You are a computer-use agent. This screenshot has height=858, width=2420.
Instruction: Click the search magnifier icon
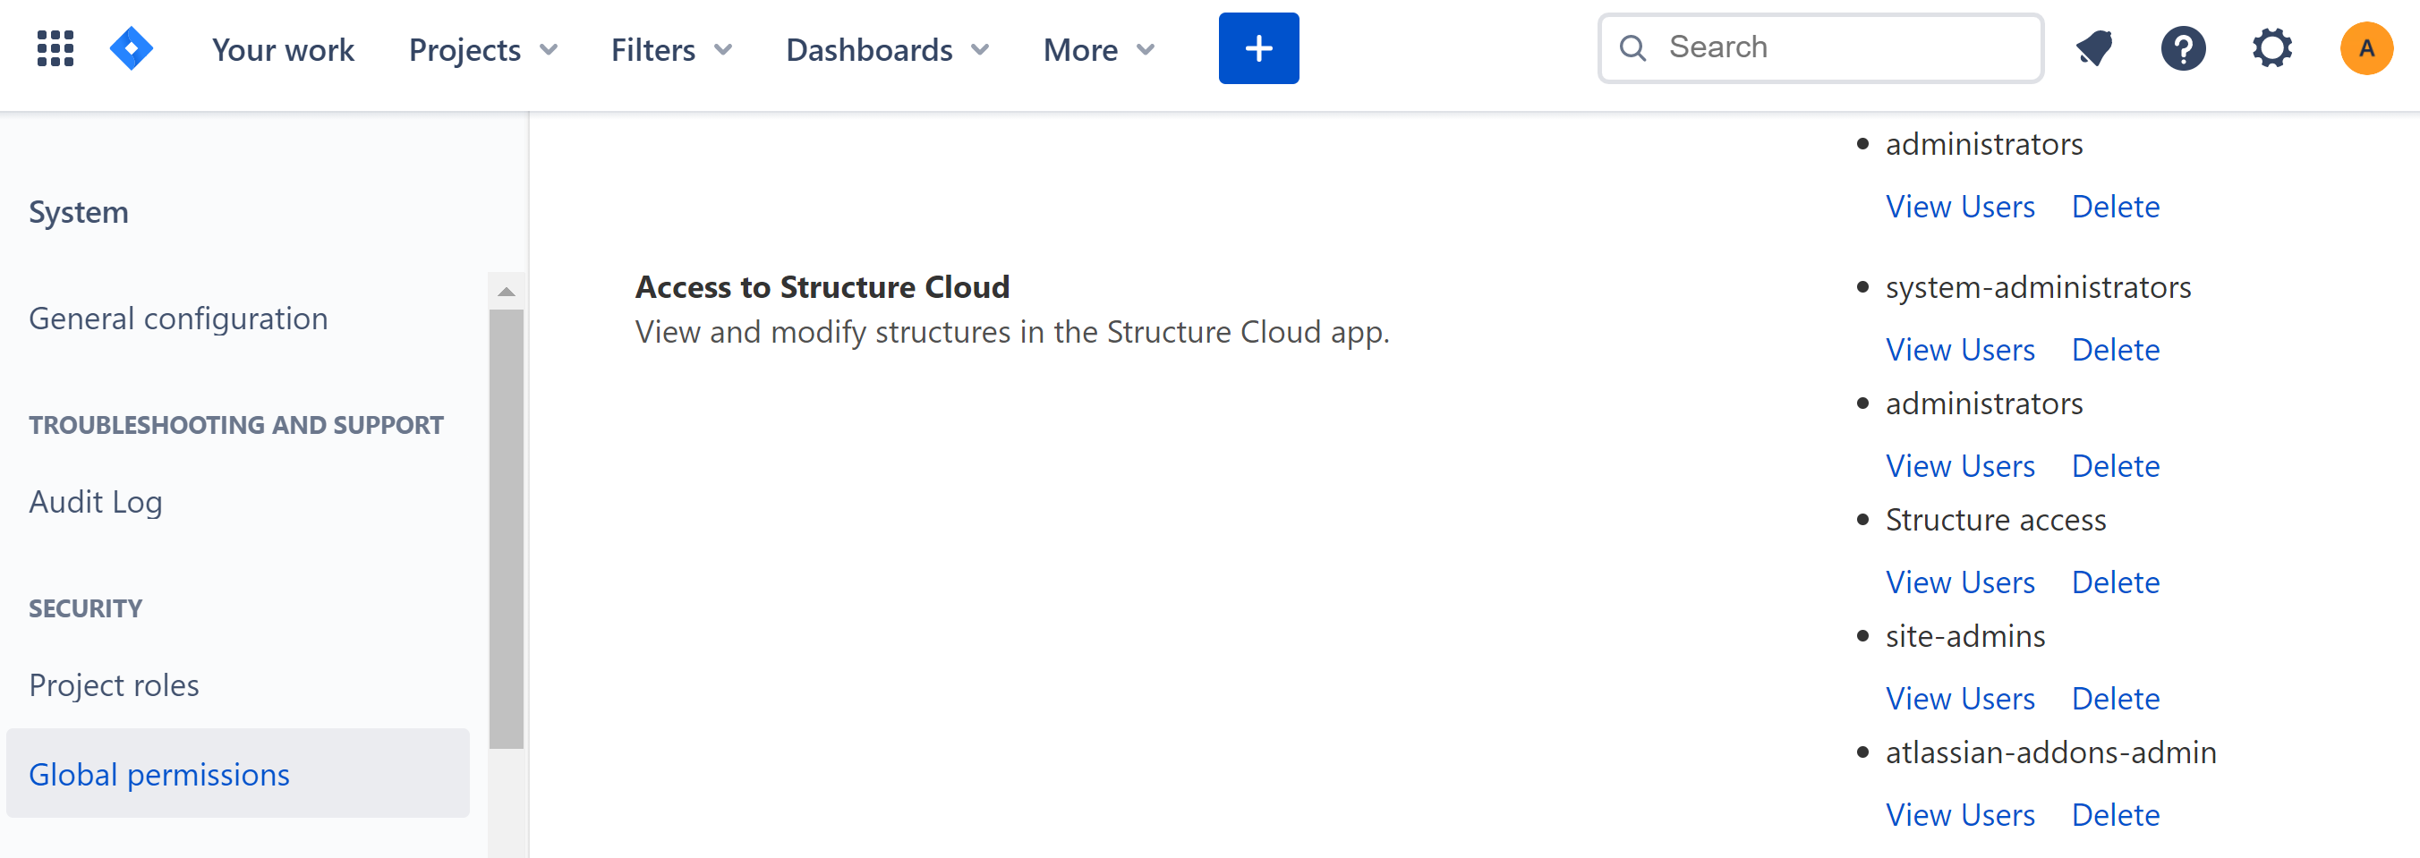pyautogui.click(x=1632, y=48)
